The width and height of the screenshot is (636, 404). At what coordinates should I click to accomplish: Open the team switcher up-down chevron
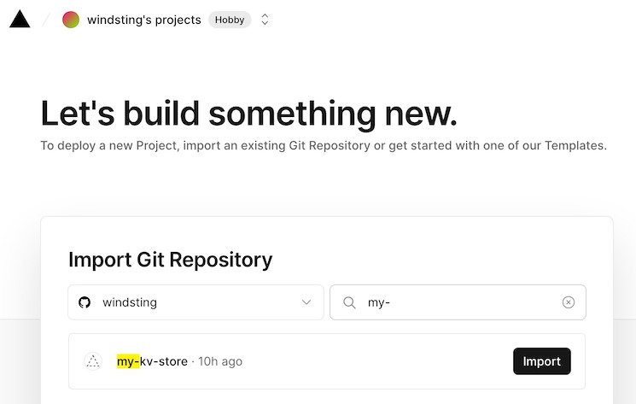click(x=265, y=20)
